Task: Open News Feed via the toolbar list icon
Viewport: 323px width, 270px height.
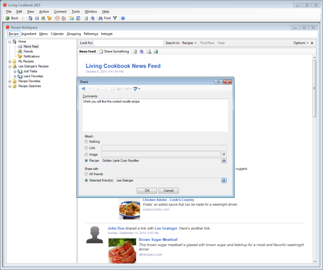Action: (37, 18)
